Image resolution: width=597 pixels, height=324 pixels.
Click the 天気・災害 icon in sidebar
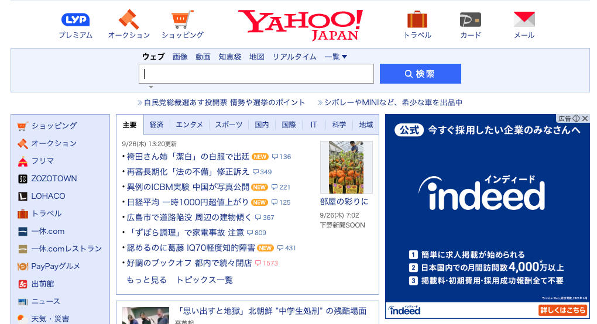point(23,319)
